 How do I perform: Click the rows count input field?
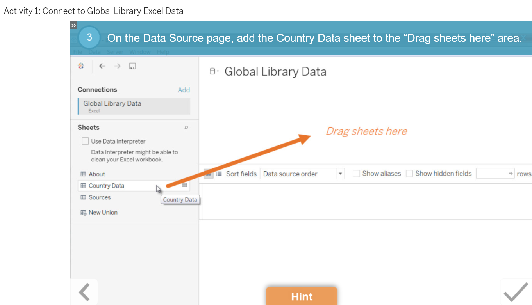click(x=495, y=174)
